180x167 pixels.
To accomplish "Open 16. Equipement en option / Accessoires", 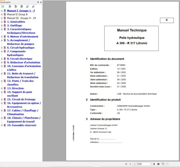I will (24, 105).
